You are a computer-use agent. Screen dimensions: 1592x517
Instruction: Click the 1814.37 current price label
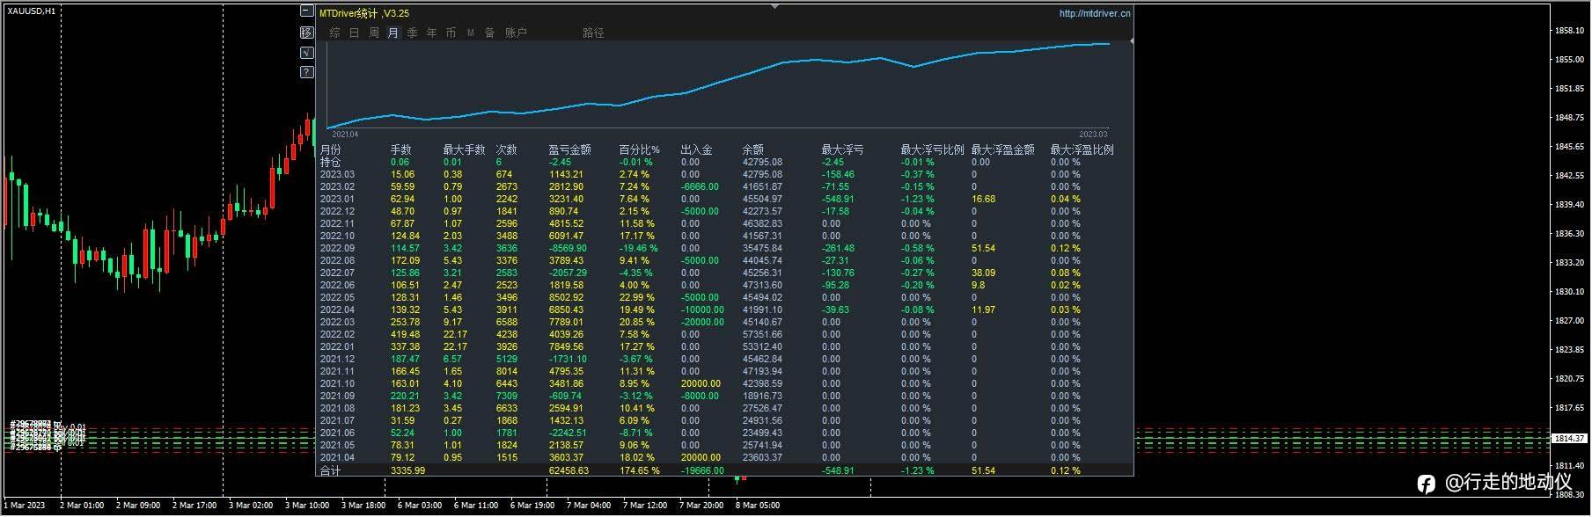(x=1569, y=438)
